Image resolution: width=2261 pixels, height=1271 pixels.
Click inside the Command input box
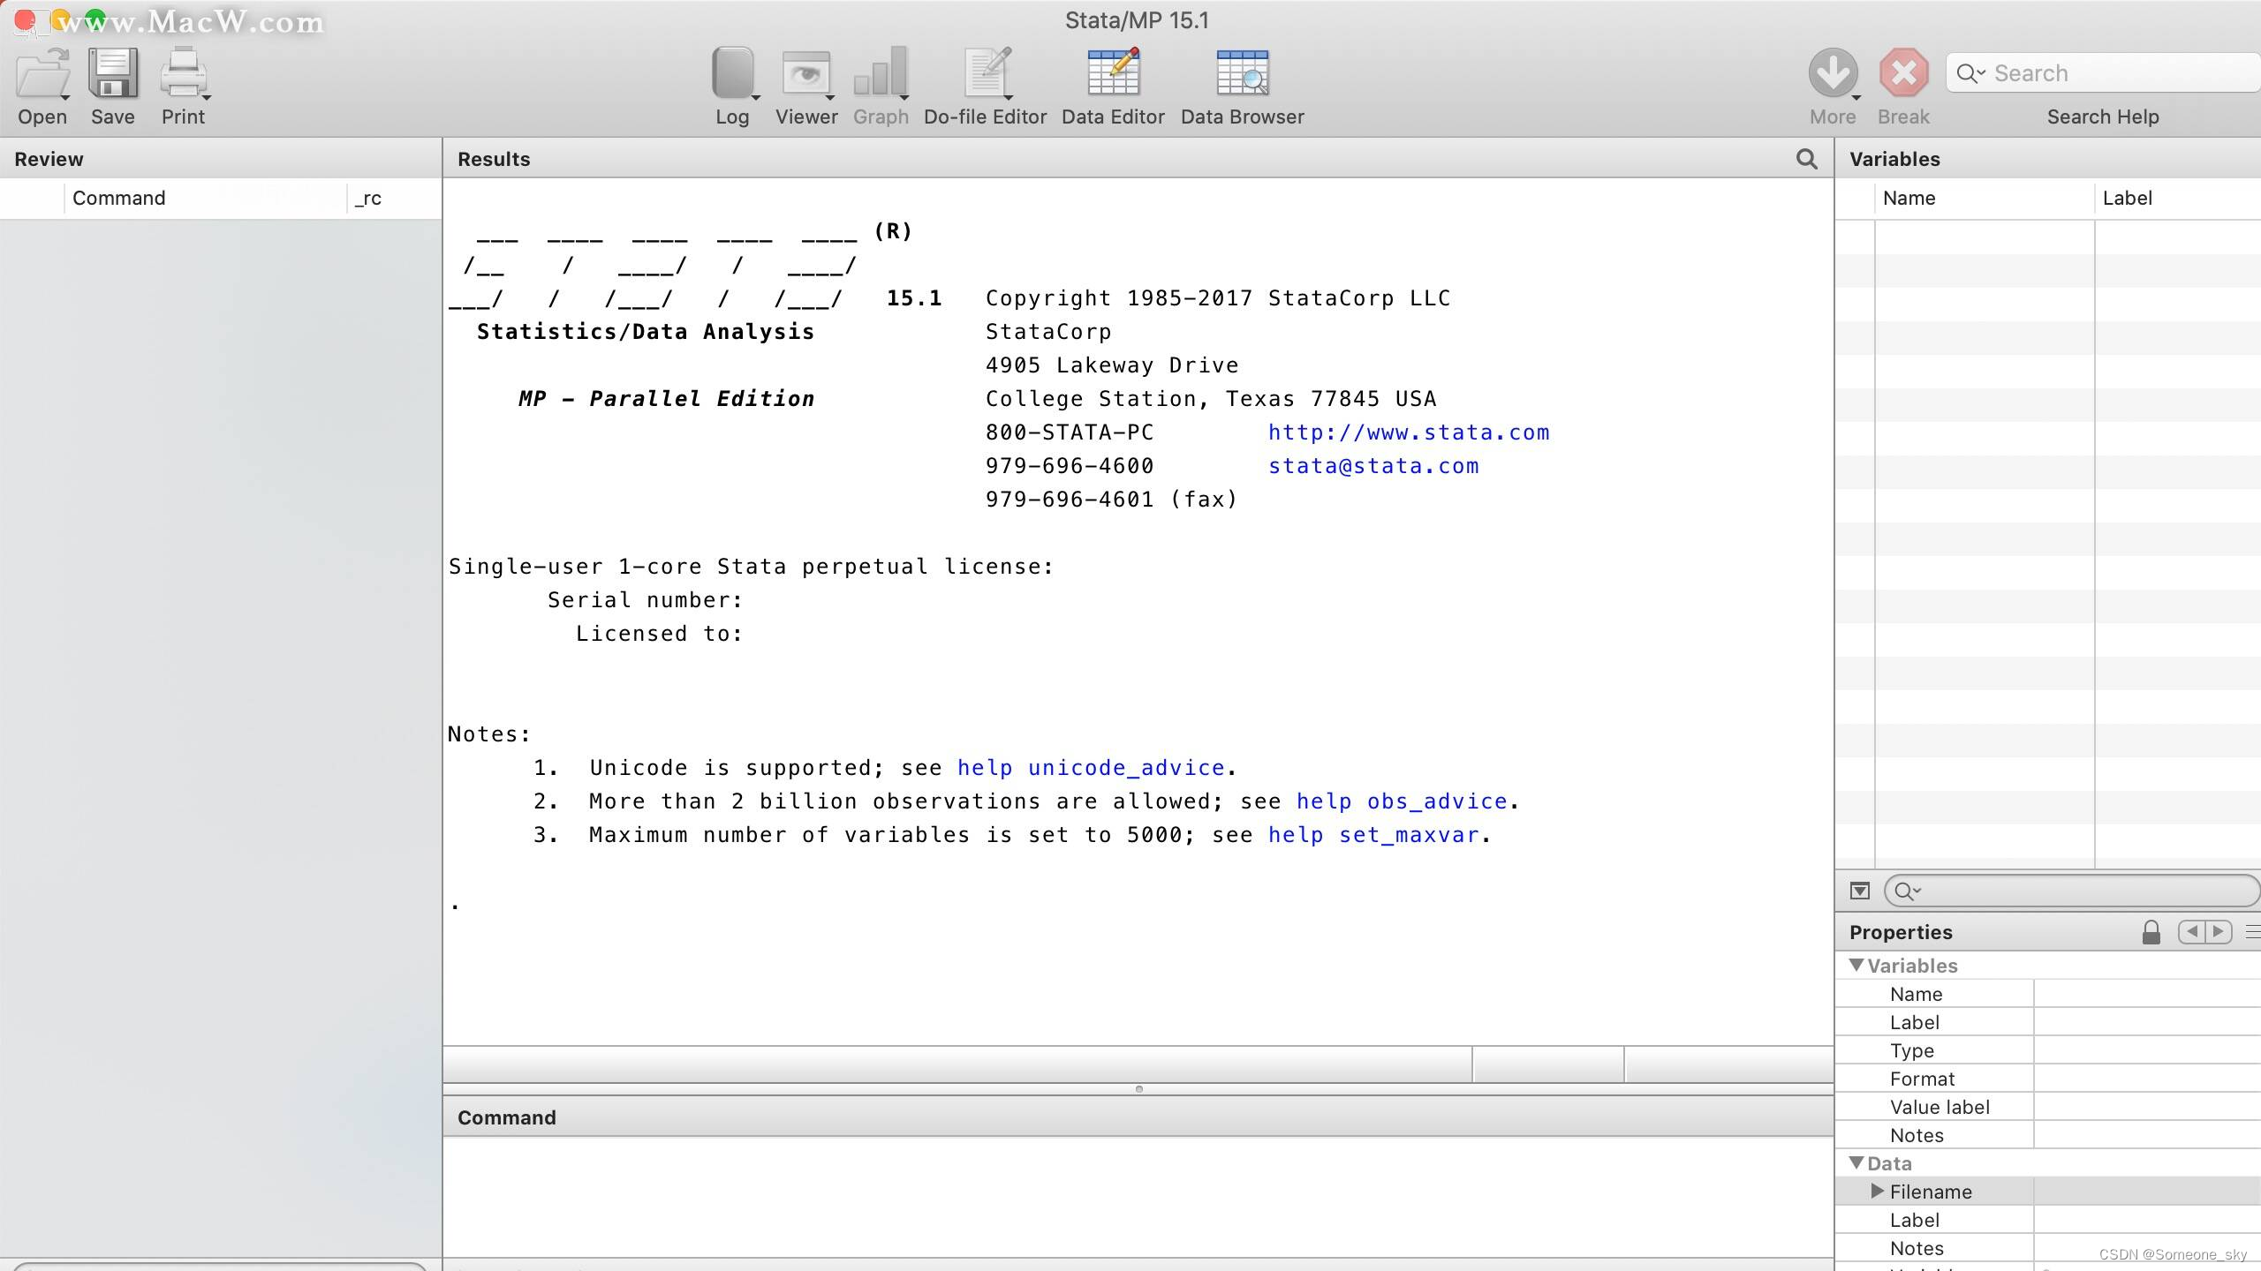tap(1138, 1197)
